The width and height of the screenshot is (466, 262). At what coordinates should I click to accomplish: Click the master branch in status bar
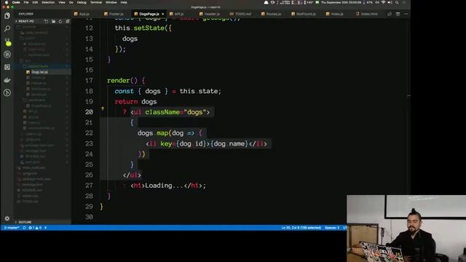(12, 228)
